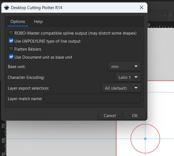
Task: Open Layer export selection dropdown
Action: (x=121, y=88)
